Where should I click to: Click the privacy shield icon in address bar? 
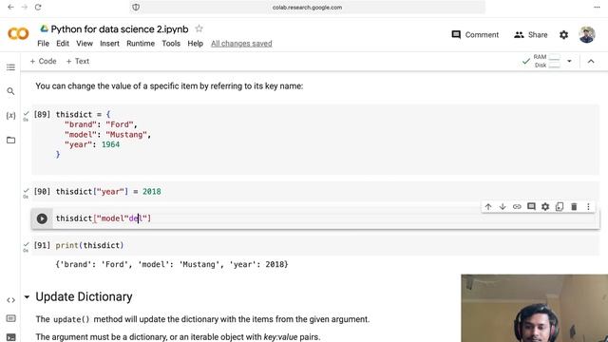pos(136,7)
